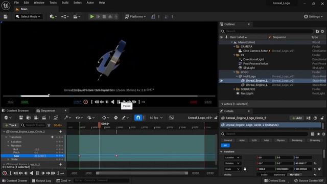The height and width of the screenshot is (184, 327).
Task: Open the Blueprints menu in main toolbar
Action: pyautogui.click(x=65, y=17)
